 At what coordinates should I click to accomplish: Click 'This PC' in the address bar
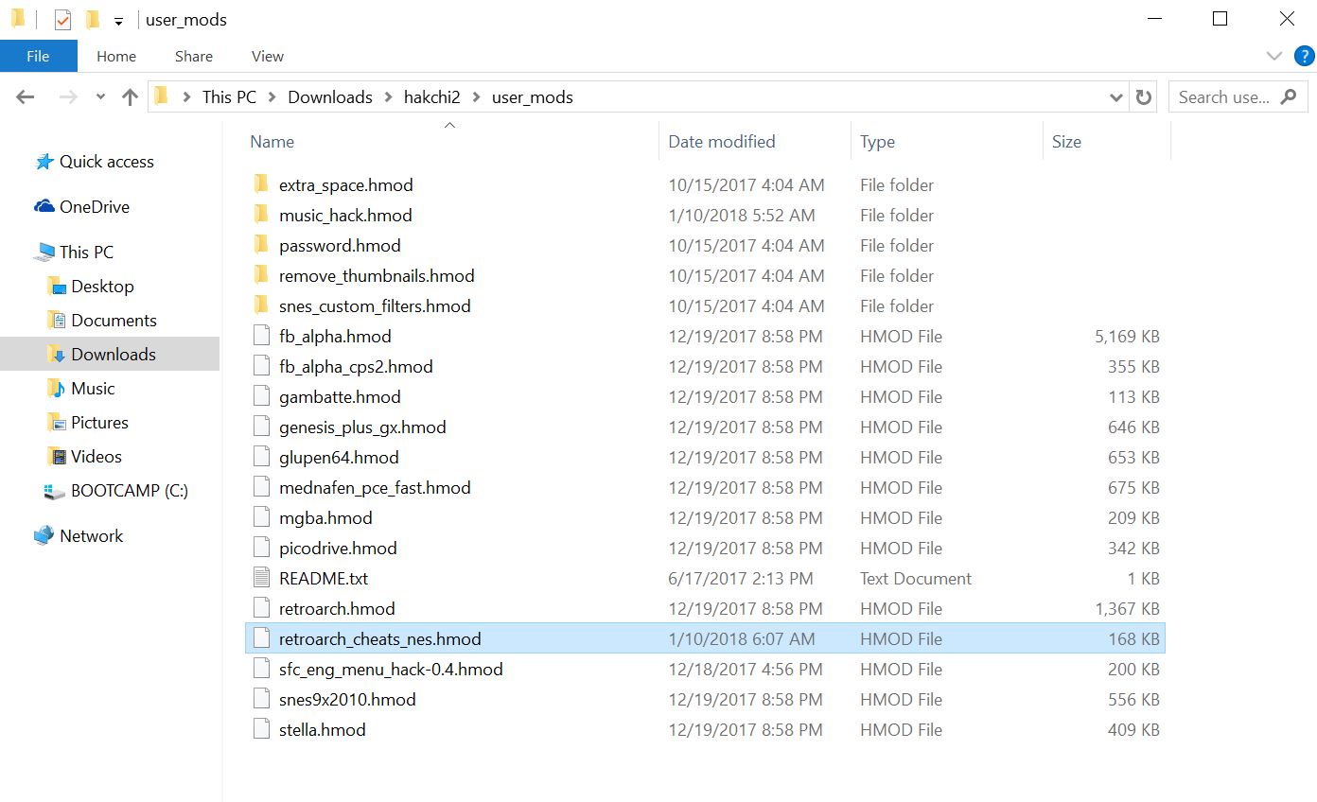click(x=229, y=96)
